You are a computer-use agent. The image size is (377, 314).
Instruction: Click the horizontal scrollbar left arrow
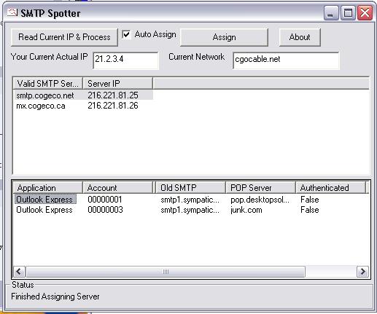click(x=19, y=272)
